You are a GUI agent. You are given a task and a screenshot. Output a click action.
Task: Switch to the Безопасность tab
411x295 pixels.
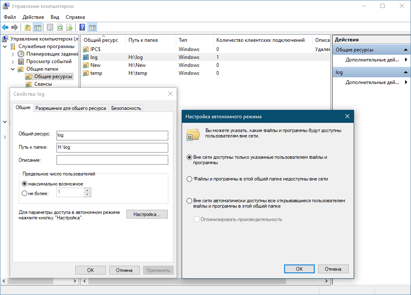(x=126, y=108)
